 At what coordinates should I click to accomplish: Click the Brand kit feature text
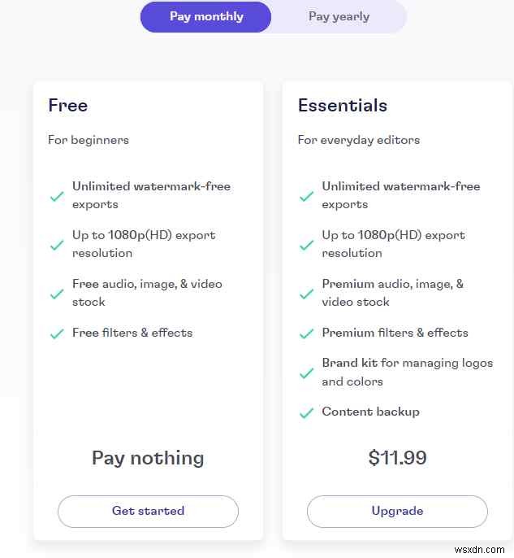click(407, 372)
